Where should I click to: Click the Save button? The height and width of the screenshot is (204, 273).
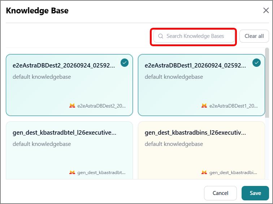(255, 193)
